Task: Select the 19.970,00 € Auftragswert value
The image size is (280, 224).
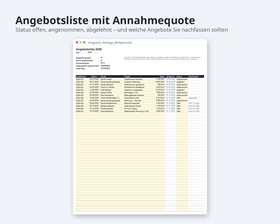Action: pyautogui.click(x=105, y=66)
